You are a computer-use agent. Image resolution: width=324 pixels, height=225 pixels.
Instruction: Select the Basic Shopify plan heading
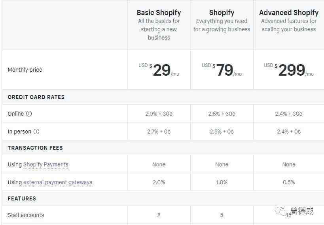(x=159, y=12)
